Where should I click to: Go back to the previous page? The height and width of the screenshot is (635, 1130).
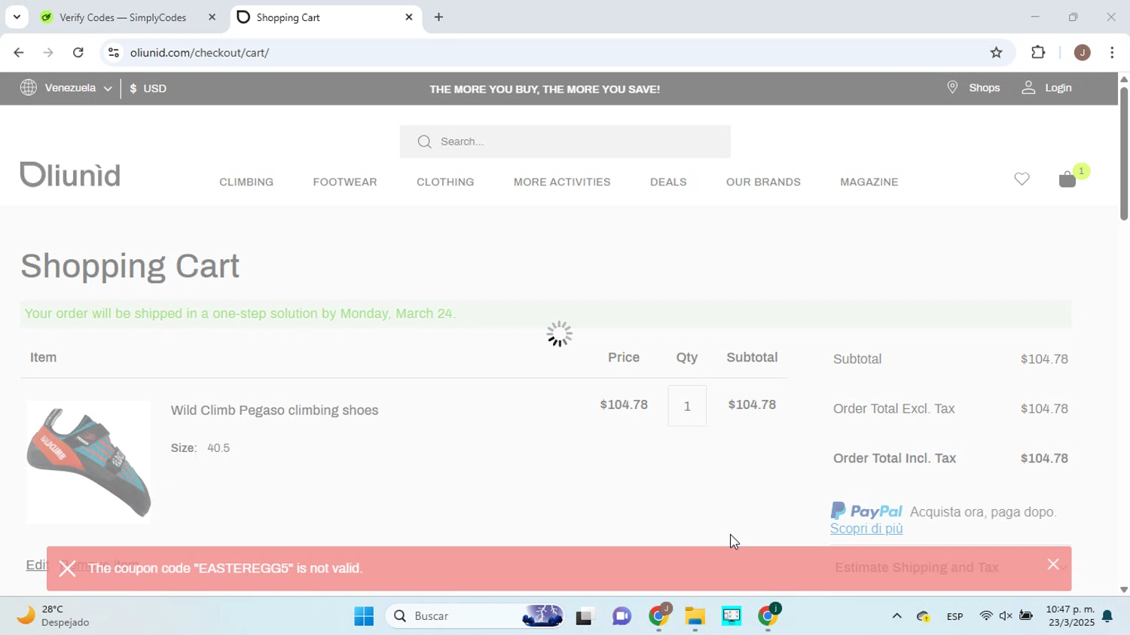pos(18,53)
